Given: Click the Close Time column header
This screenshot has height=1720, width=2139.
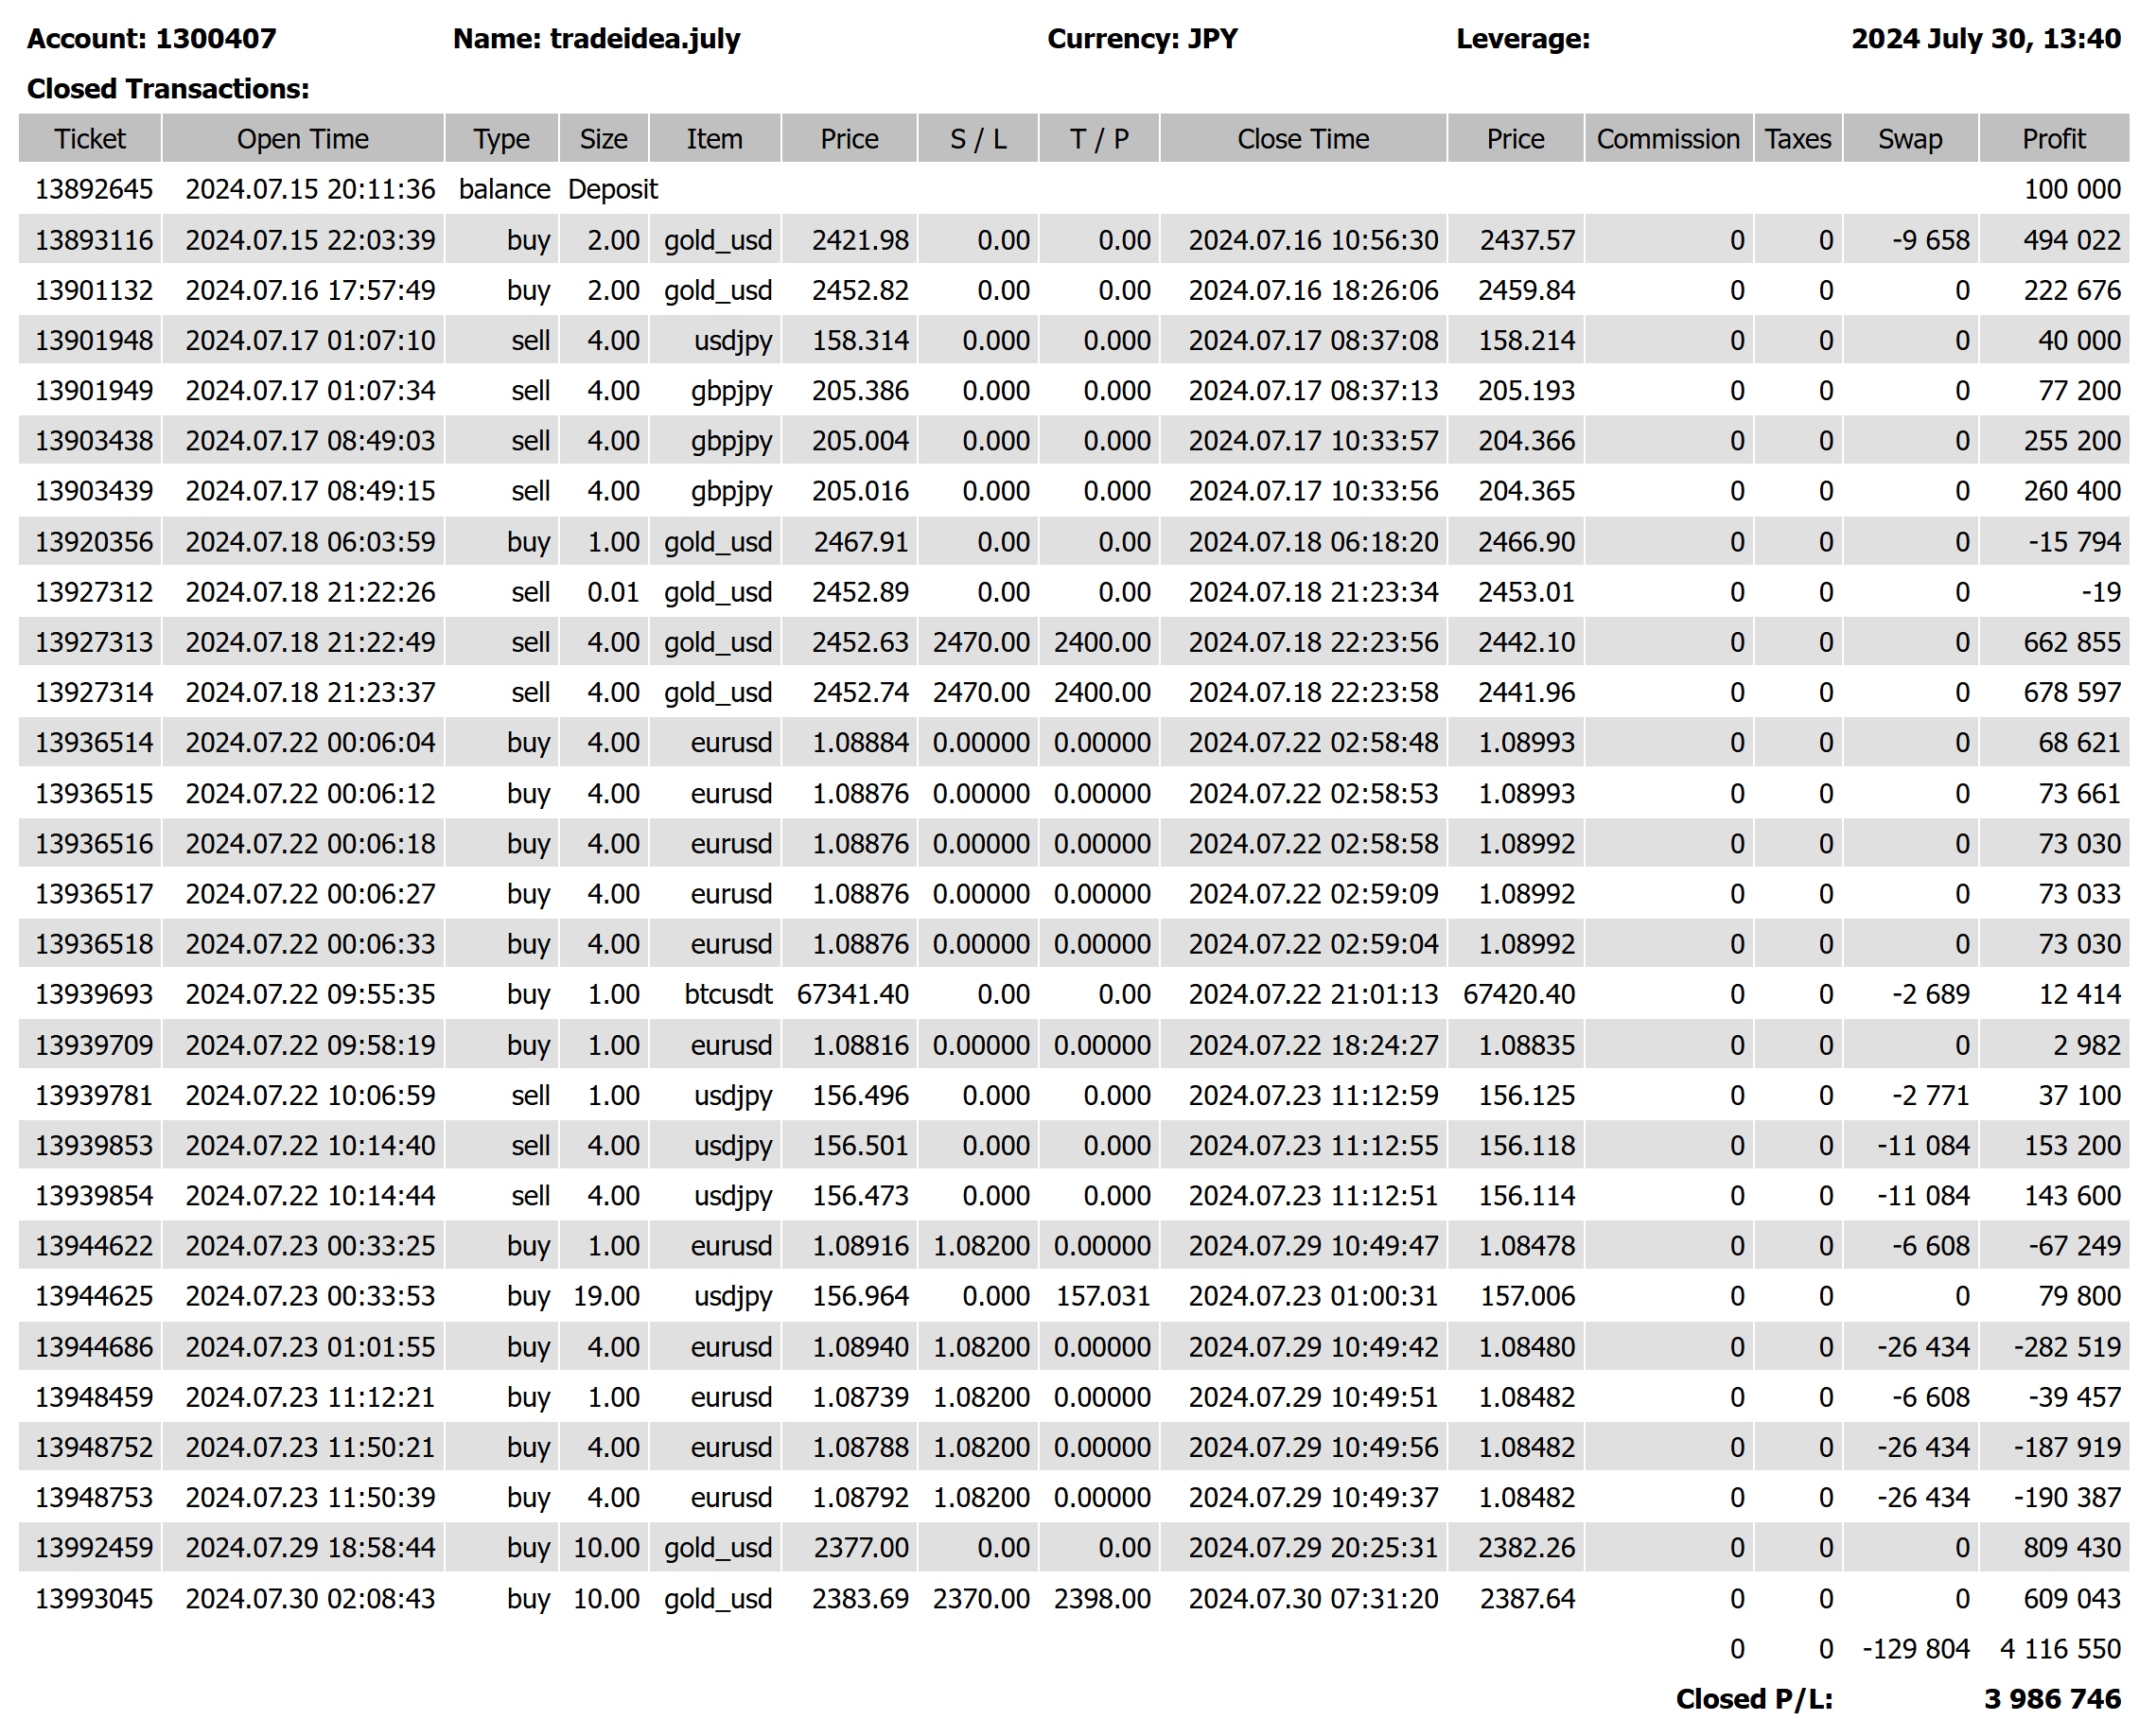Looking at the screenshot, I should pyautogui.click(x=1302, y=139).
